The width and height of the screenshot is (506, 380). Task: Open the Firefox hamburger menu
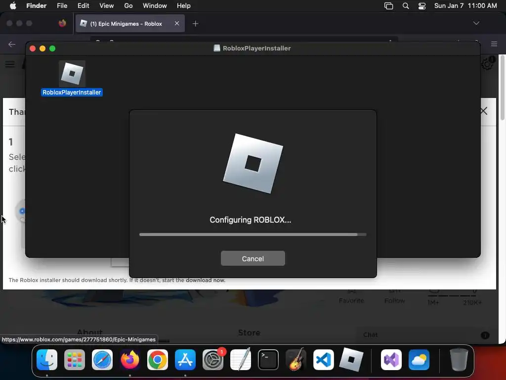[x=494, y=44]
